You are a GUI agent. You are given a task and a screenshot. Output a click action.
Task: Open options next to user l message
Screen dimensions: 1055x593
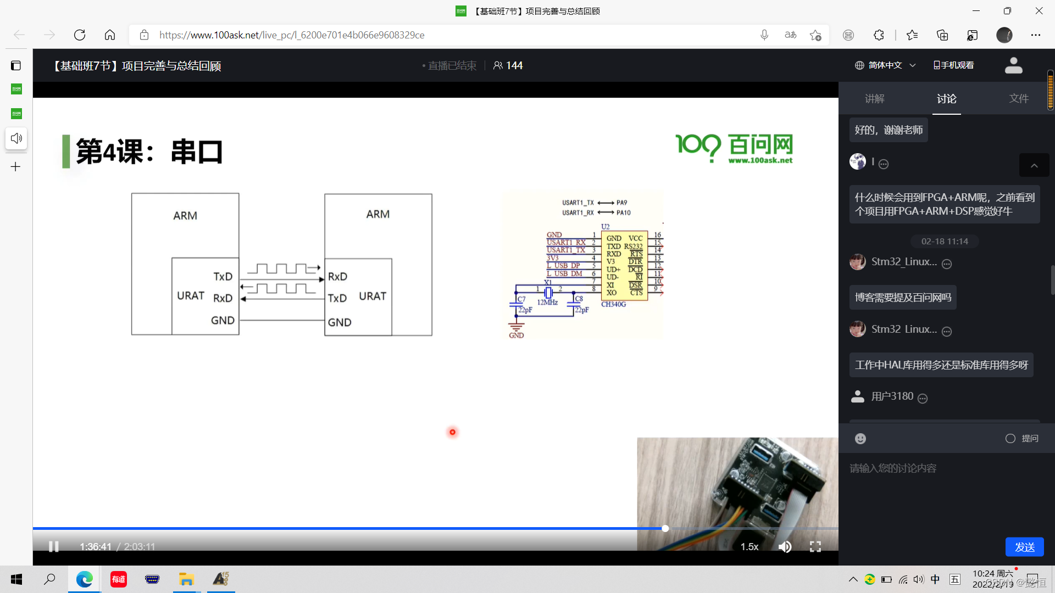(x=884, y=164)
